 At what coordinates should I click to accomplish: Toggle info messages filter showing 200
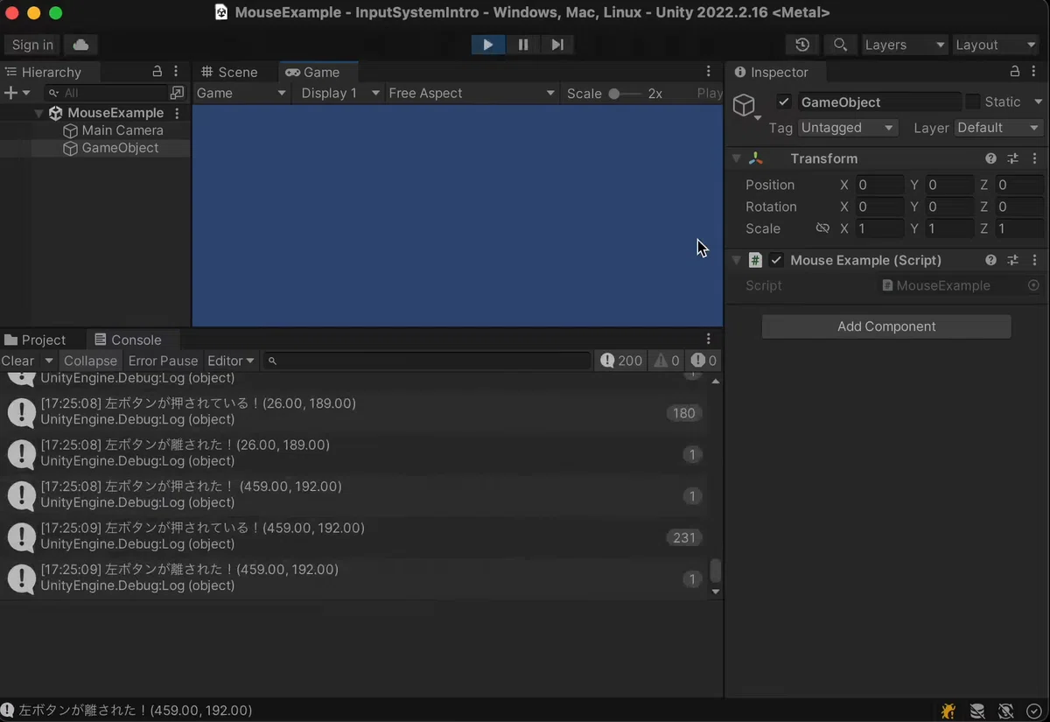point(622,361)
